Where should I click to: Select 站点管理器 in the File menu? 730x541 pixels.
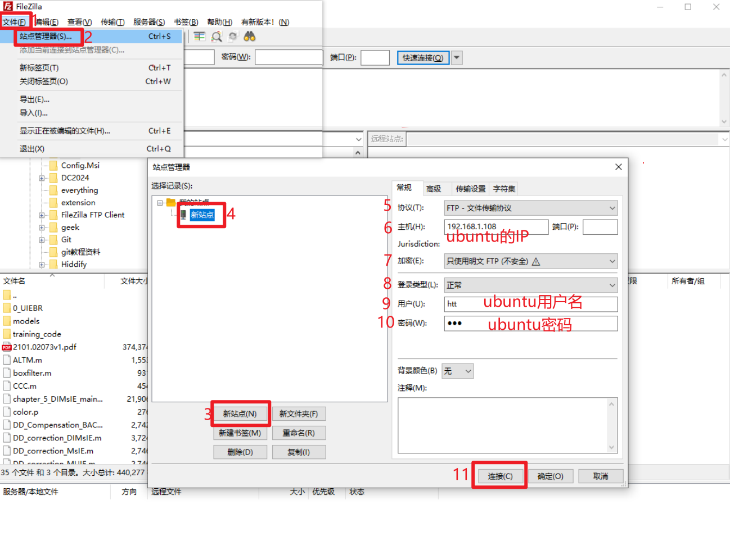click(x=92, y=36)
